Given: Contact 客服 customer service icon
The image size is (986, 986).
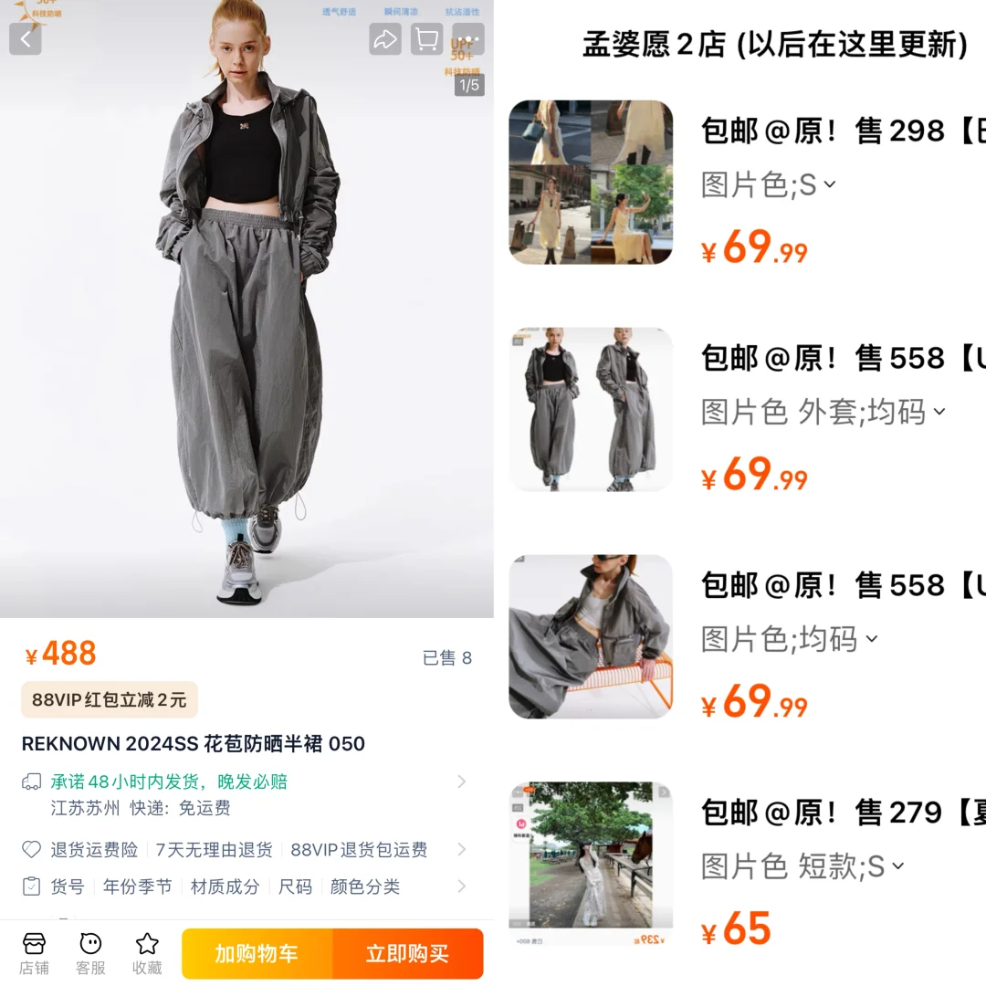Looking at the screenshot, I should pyautogui.click(x=90, y=954).
